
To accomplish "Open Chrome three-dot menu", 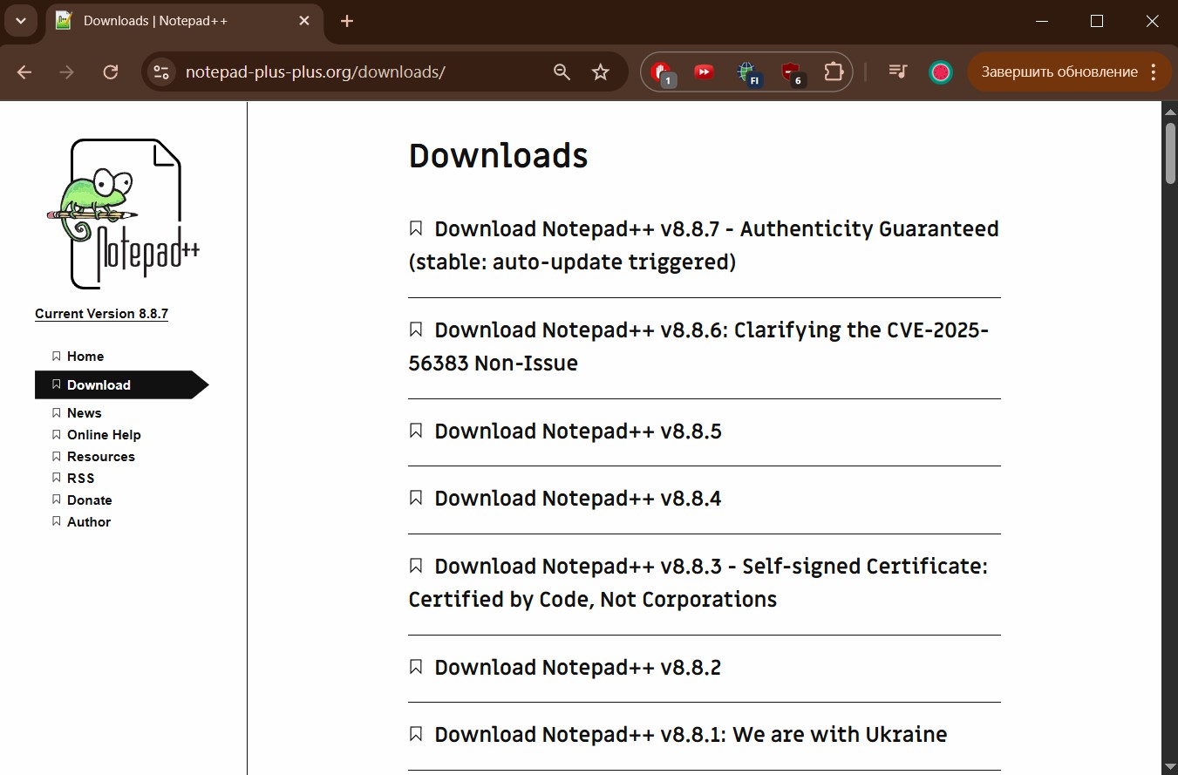I will 1154,72.
